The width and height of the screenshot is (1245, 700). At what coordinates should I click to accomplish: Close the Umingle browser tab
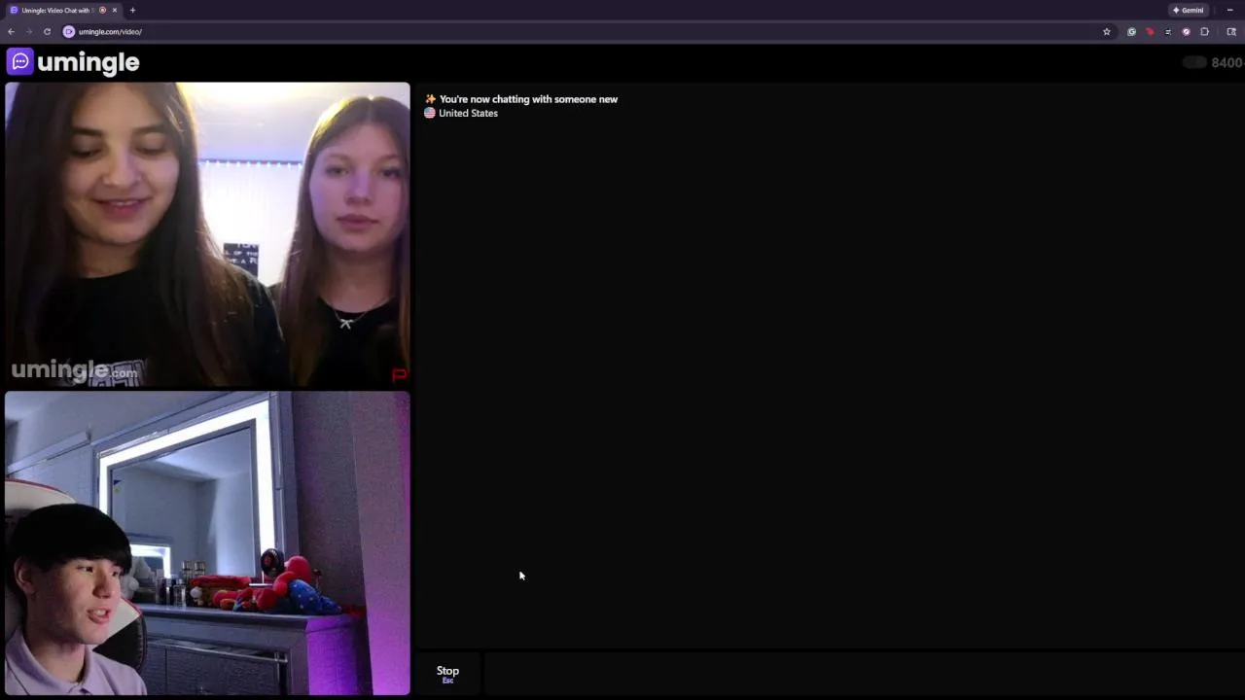point(115,10)
